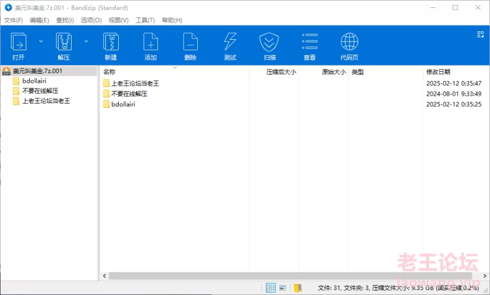Click date 2025-02-12 0:35:47
Screen dimensions: 490x295
[454, 83]
